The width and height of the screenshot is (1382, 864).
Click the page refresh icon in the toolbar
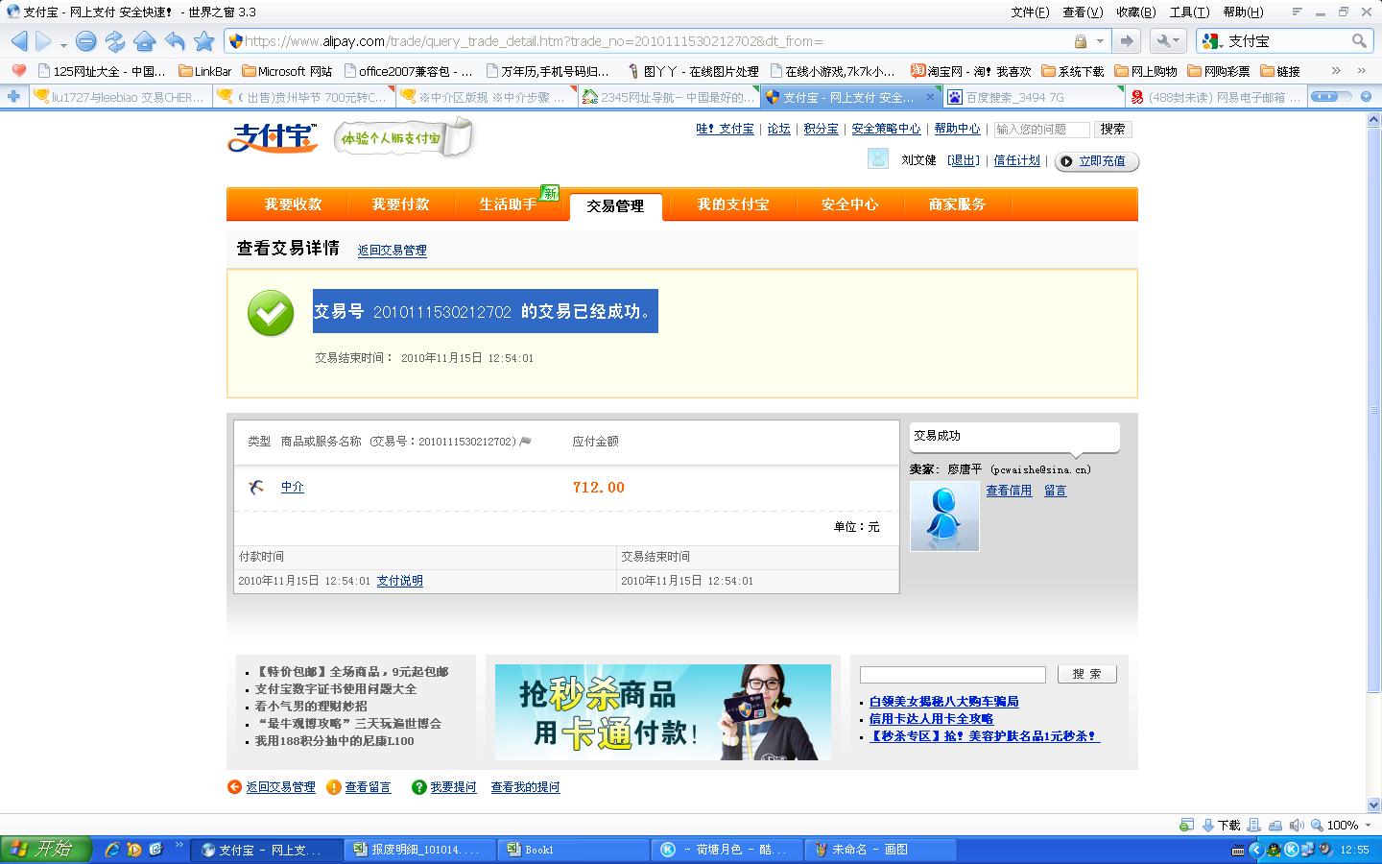pyautogui.click(x=115, y=40)
